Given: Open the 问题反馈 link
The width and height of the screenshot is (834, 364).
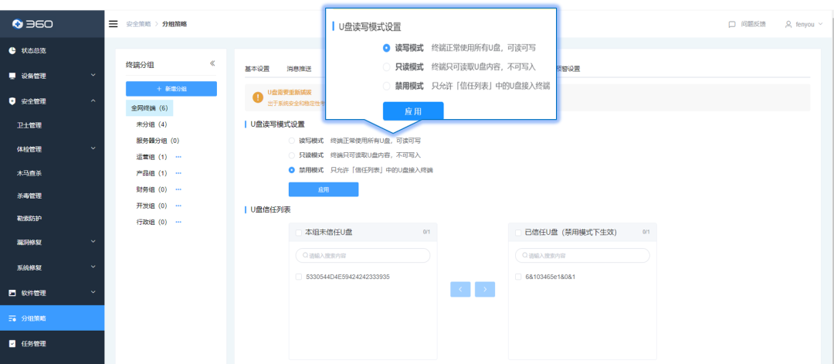Looking at the screenshot, I should pyautogui.click(x=753, y=24).
